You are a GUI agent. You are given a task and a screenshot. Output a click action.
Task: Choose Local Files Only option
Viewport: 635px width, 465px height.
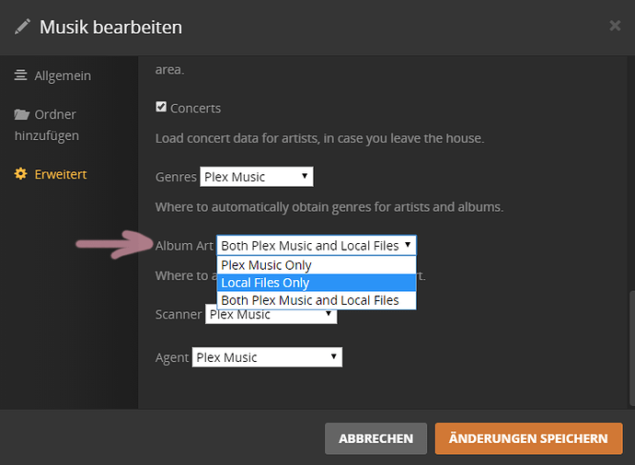pos(317,283)
